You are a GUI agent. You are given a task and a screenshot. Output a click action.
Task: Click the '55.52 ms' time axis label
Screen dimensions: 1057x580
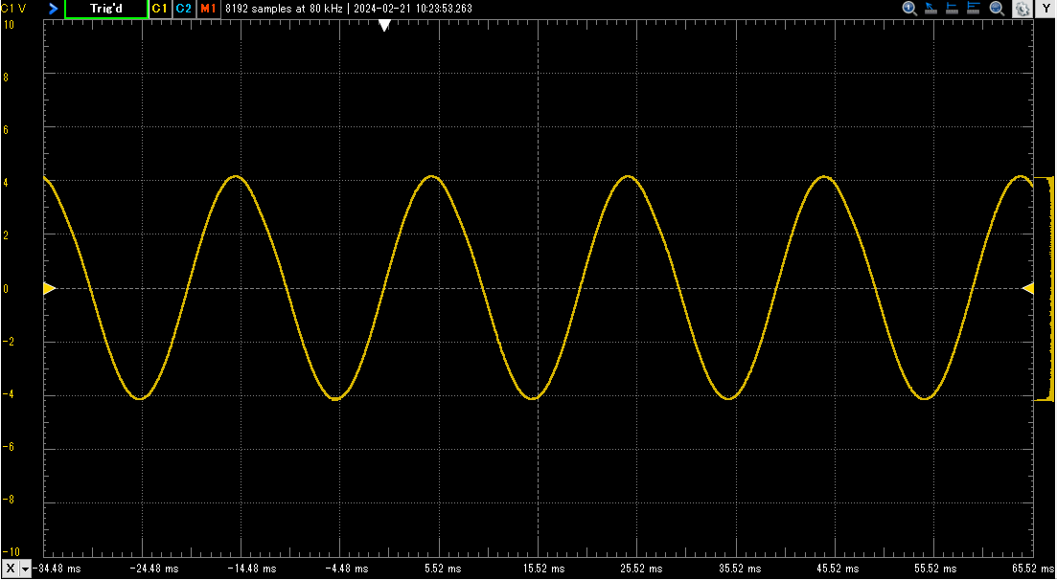coord(937,569)
